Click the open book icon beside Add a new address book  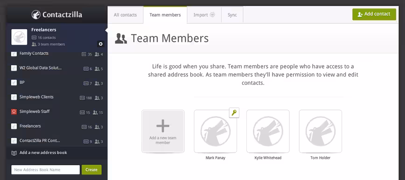[x=14, y=153]
